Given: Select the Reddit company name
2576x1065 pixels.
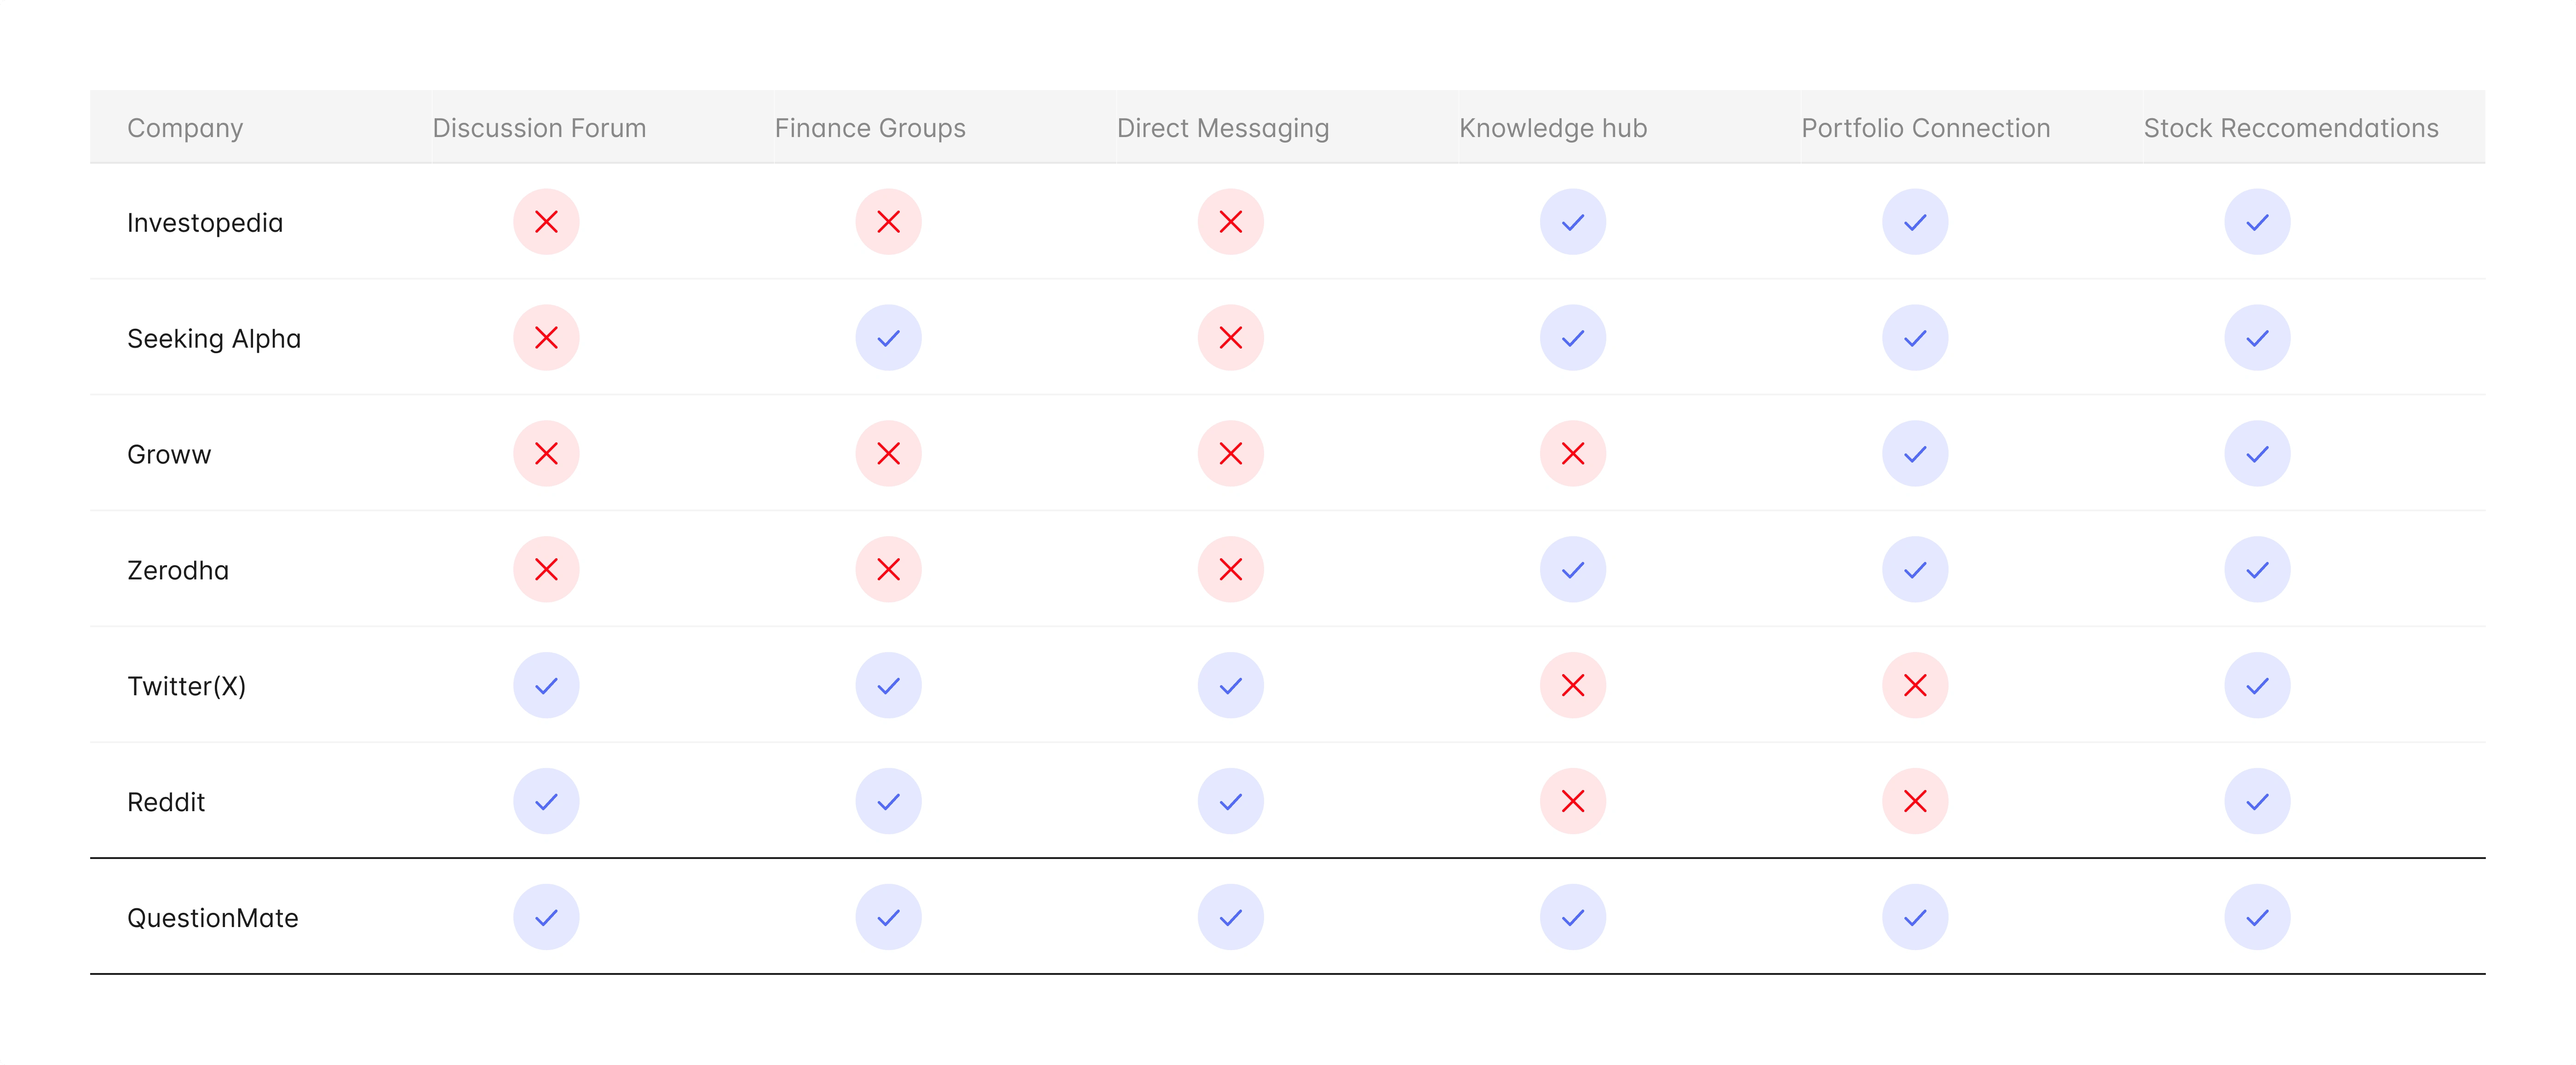Looking at the screenshot, I should tap(166, 803).
